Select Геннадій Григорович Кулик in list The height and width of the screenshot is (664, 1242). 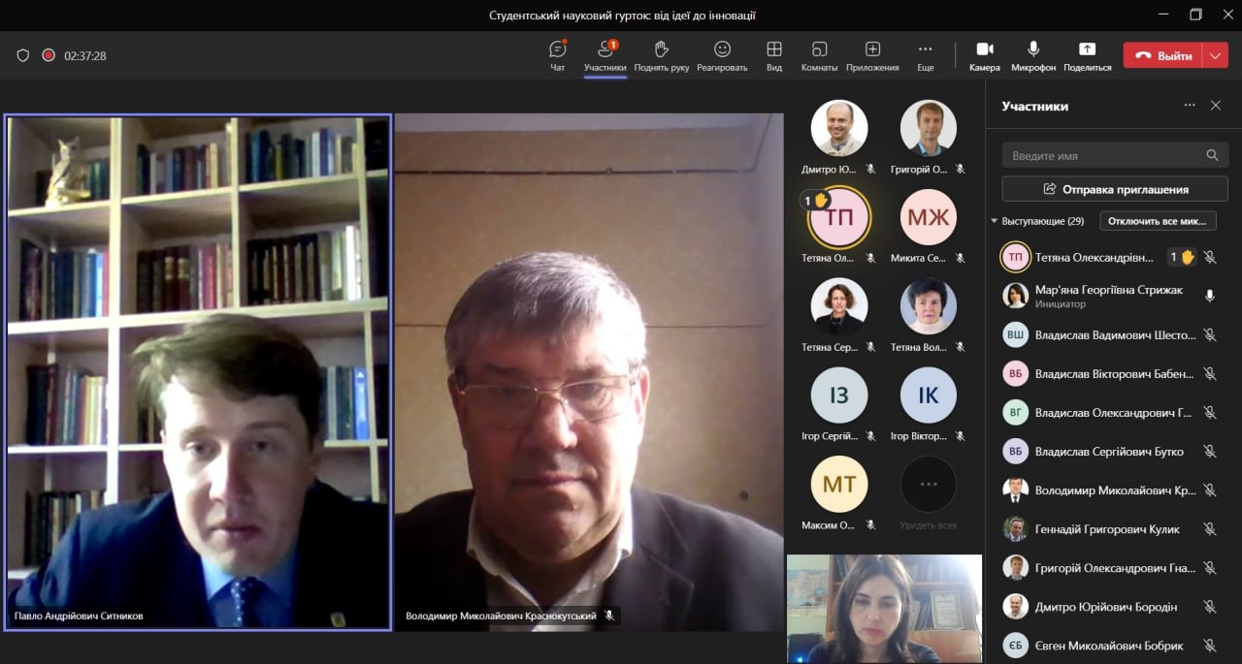click(x=1109, y=529)
